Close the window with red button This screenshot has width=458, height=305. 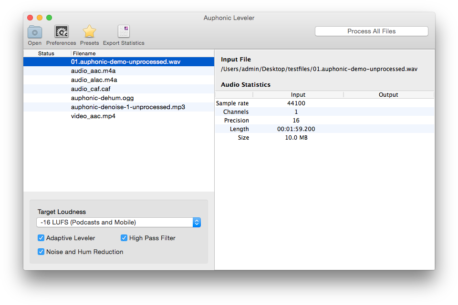click(30, 18)
